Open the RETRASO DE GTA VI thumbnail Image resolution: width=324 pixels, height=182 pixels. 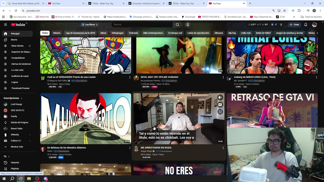(272, 110)
